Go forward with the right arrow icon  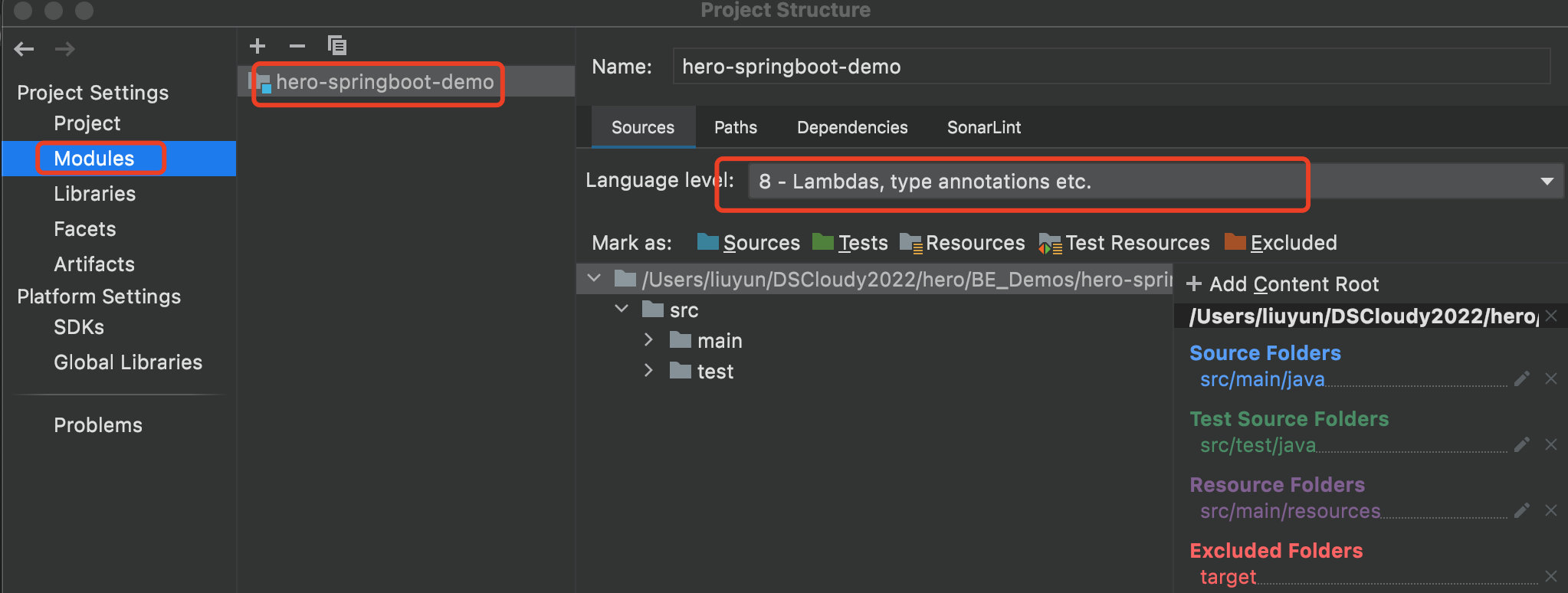pos(65,49)
